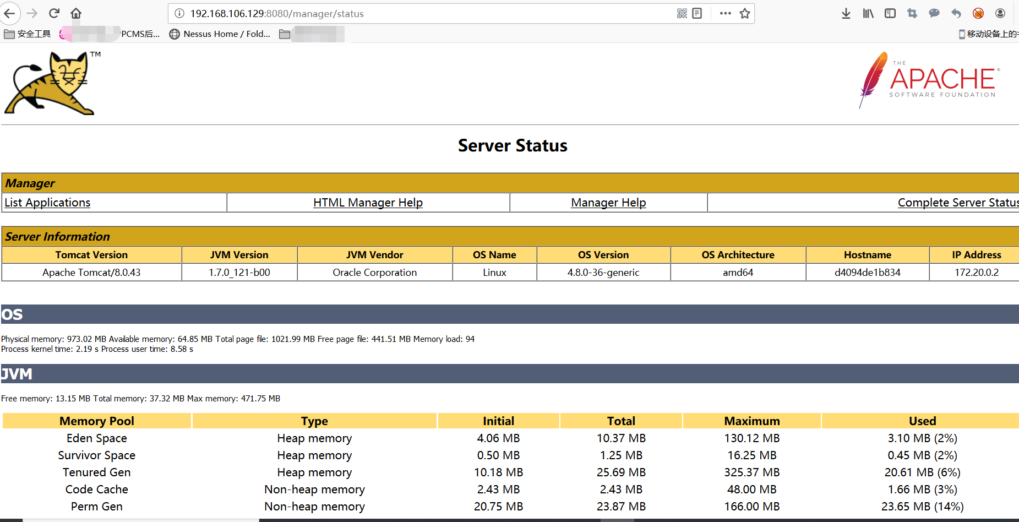The height and width of the screenshot is (522, 1019).
Task: Open the Nessus Home bookmark
Action: [220, 34]
